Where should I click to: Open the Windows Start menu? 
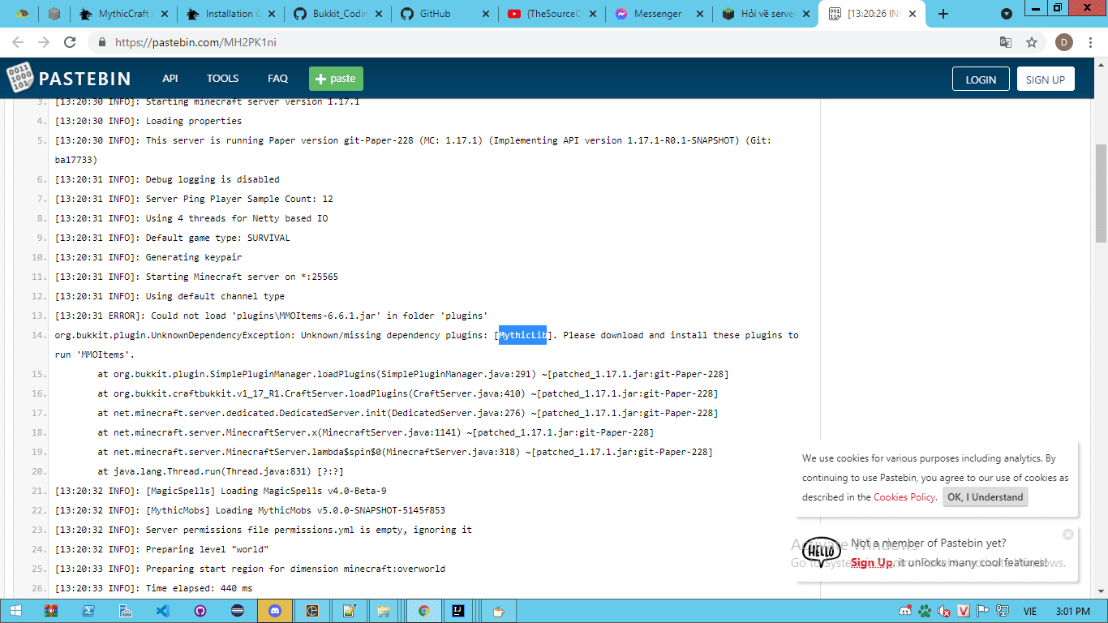(15, 611)
